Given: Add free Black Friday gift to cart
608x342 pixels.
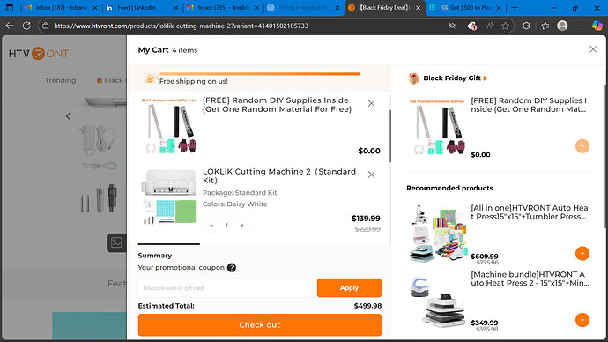Looking at the screenshot, I should (x=582, y=146).
